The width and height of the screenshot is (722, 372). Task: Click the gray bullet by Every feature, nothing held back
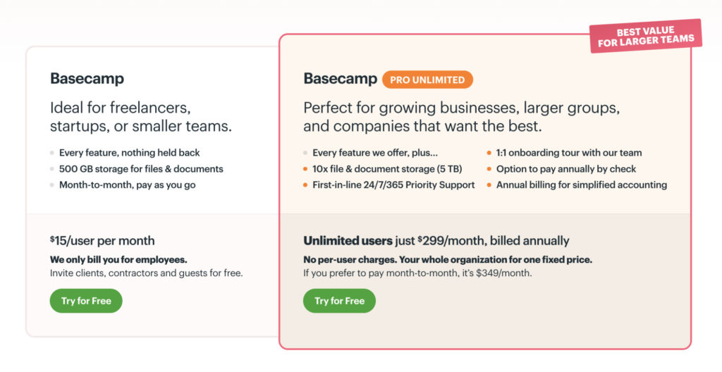52,153
